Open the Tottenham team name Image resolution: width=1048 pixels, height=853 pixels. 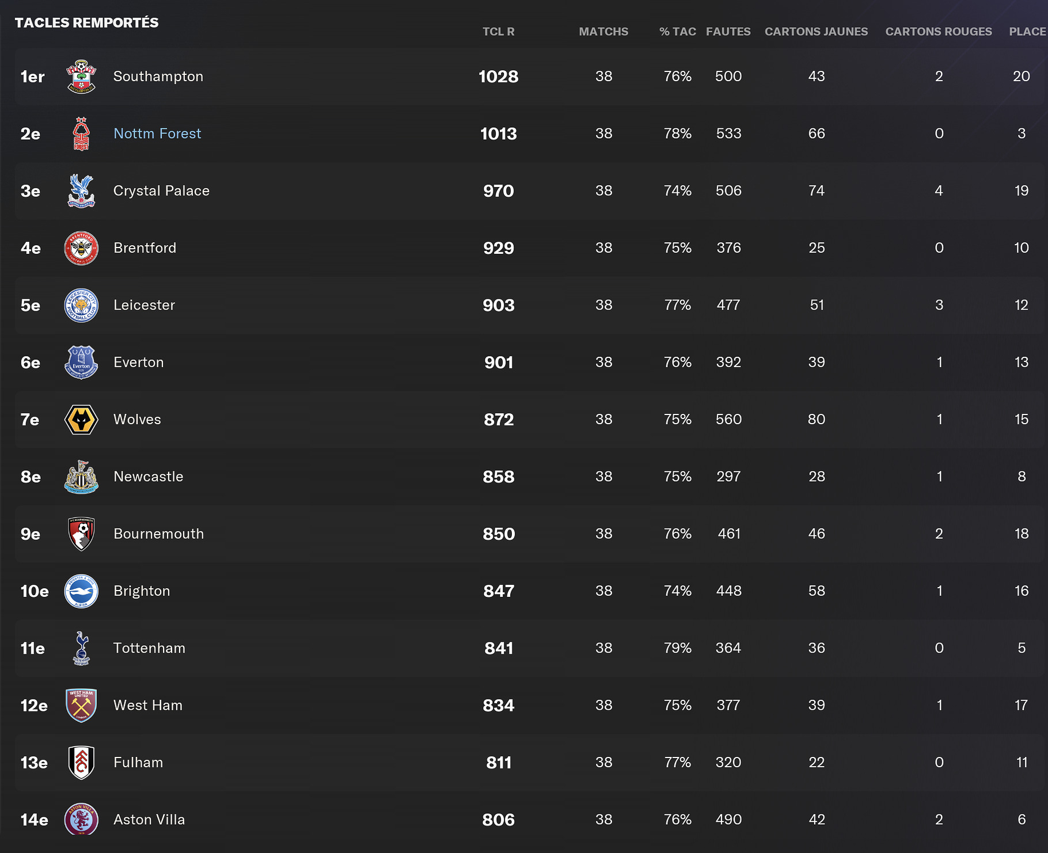[149, 648]
